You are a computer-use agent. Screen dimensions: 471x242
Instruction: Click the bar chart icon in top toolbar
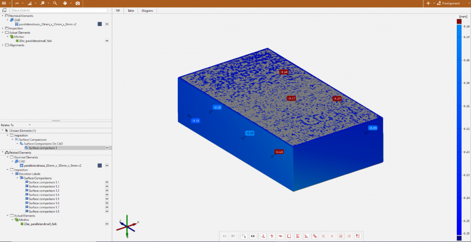(30, 3)
